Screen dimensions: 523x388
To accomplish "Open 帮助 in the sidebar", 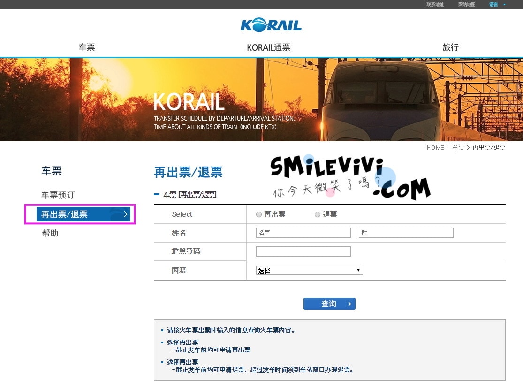I will coord(50,233).
